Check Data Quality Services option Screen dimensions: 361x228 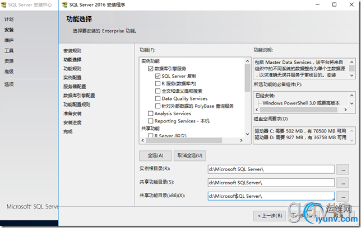158,98
